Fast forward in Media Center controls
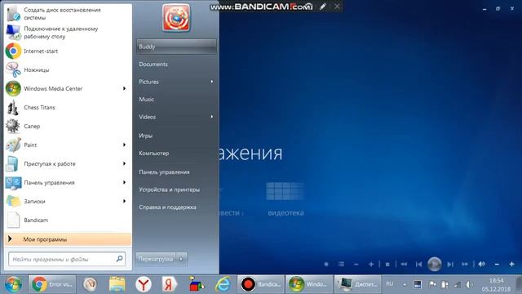The width and height of the screenshot is (522, 294). pyautogui.click(x=465, y=264)
